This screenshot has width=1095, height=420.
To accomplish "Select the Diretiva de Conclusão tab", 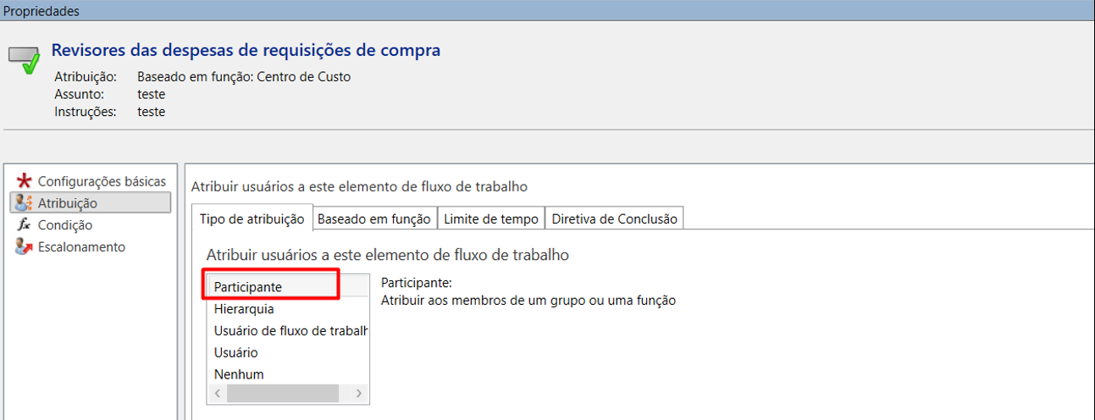I will (x=614, y=218).
